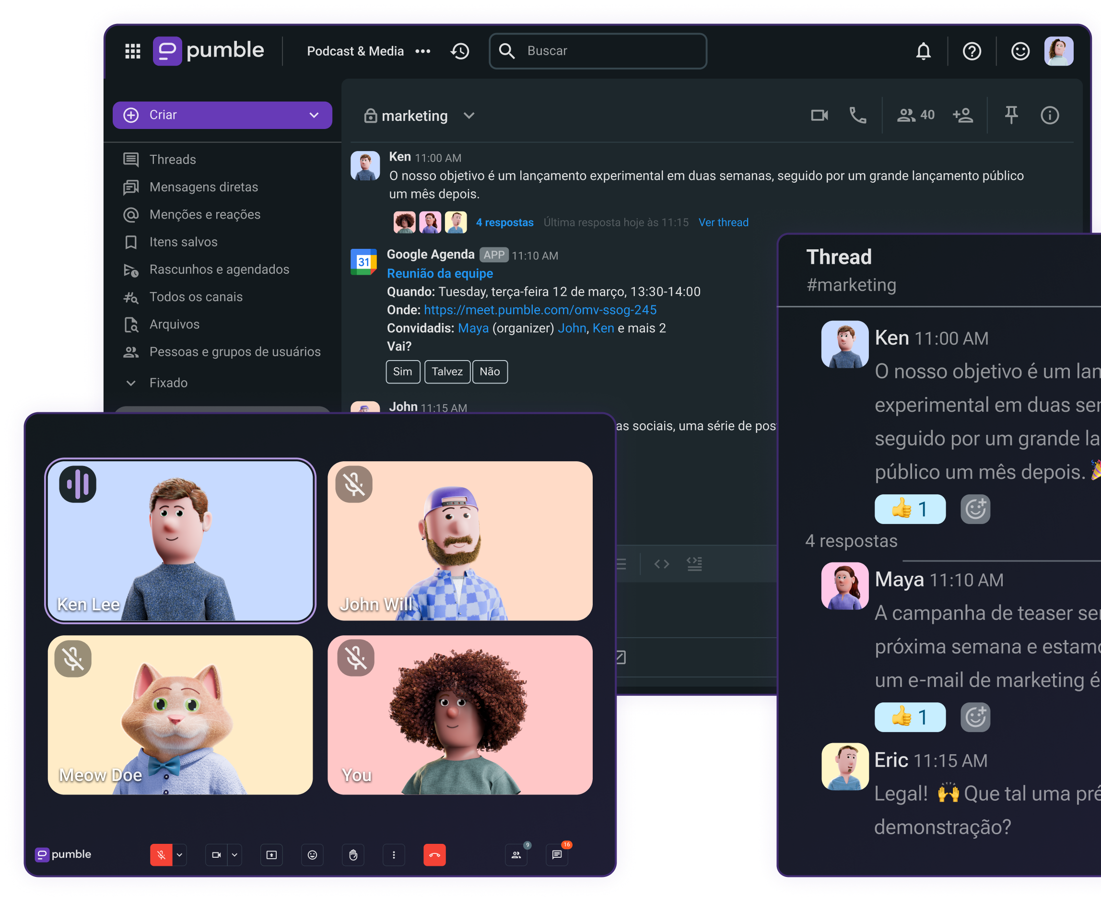1101x910 pixels.
Task: Open the workspace history clock icon
Action: (460, 51)
